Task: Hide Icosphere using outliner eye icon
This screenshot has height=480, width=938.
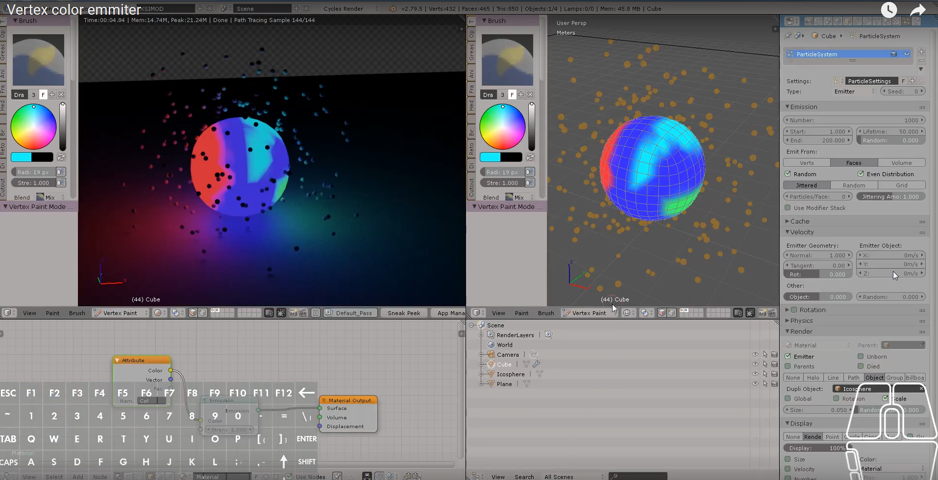Action: click(x=755, y=374)
